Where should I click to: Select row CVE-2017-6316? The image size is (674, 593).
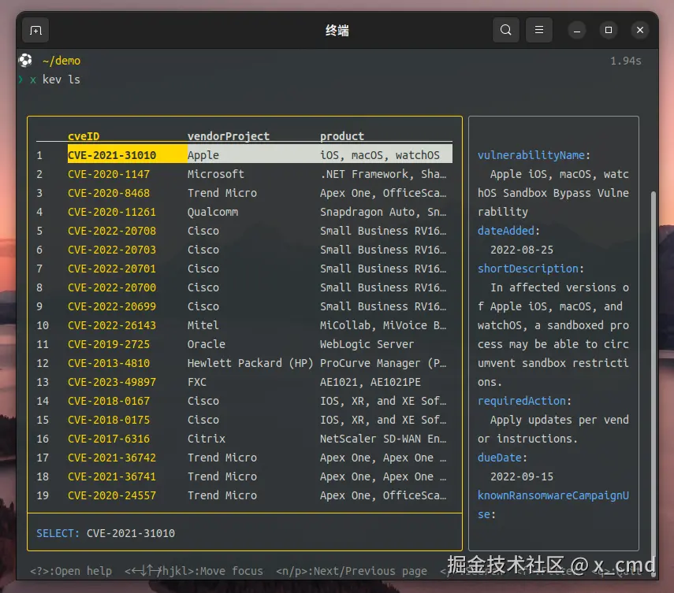tap(244, 439)
